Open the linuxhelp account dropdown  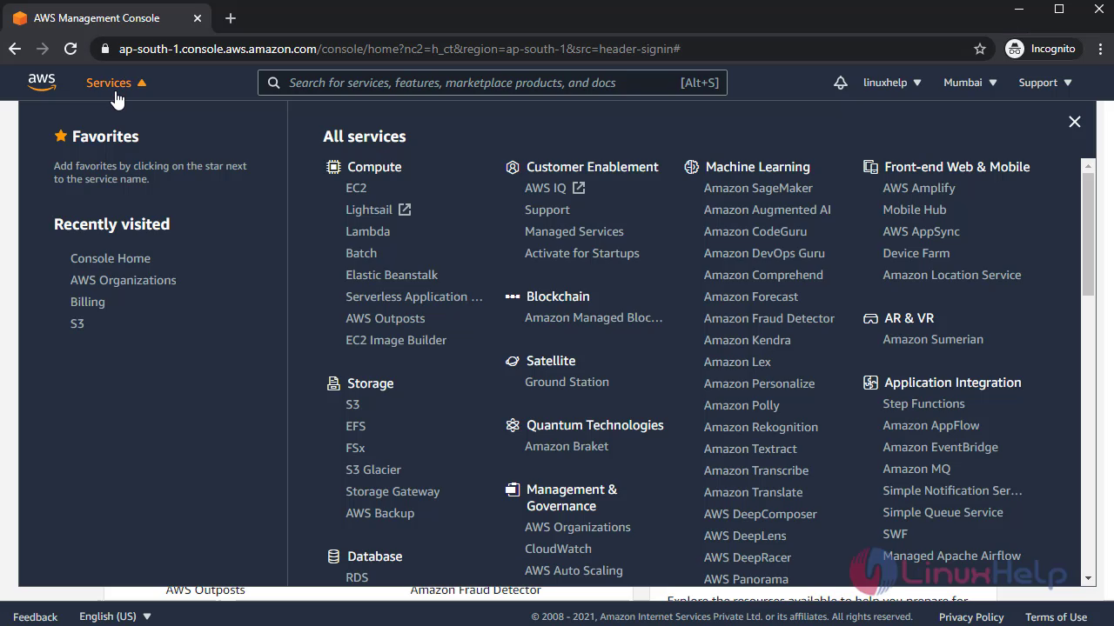(891, 83)
